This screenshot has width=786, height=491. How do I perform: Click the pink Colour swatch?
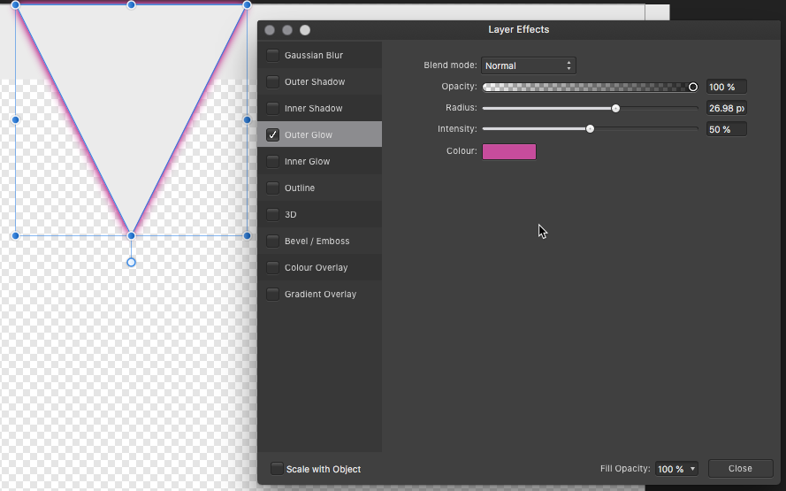click(508, 151)
